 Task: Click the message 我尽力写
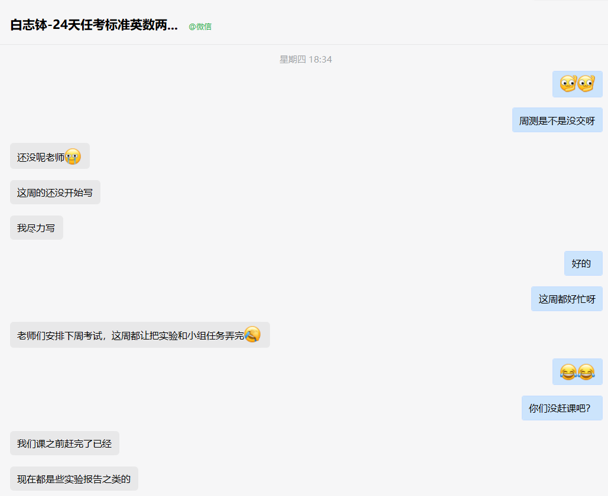click(37, 227)
